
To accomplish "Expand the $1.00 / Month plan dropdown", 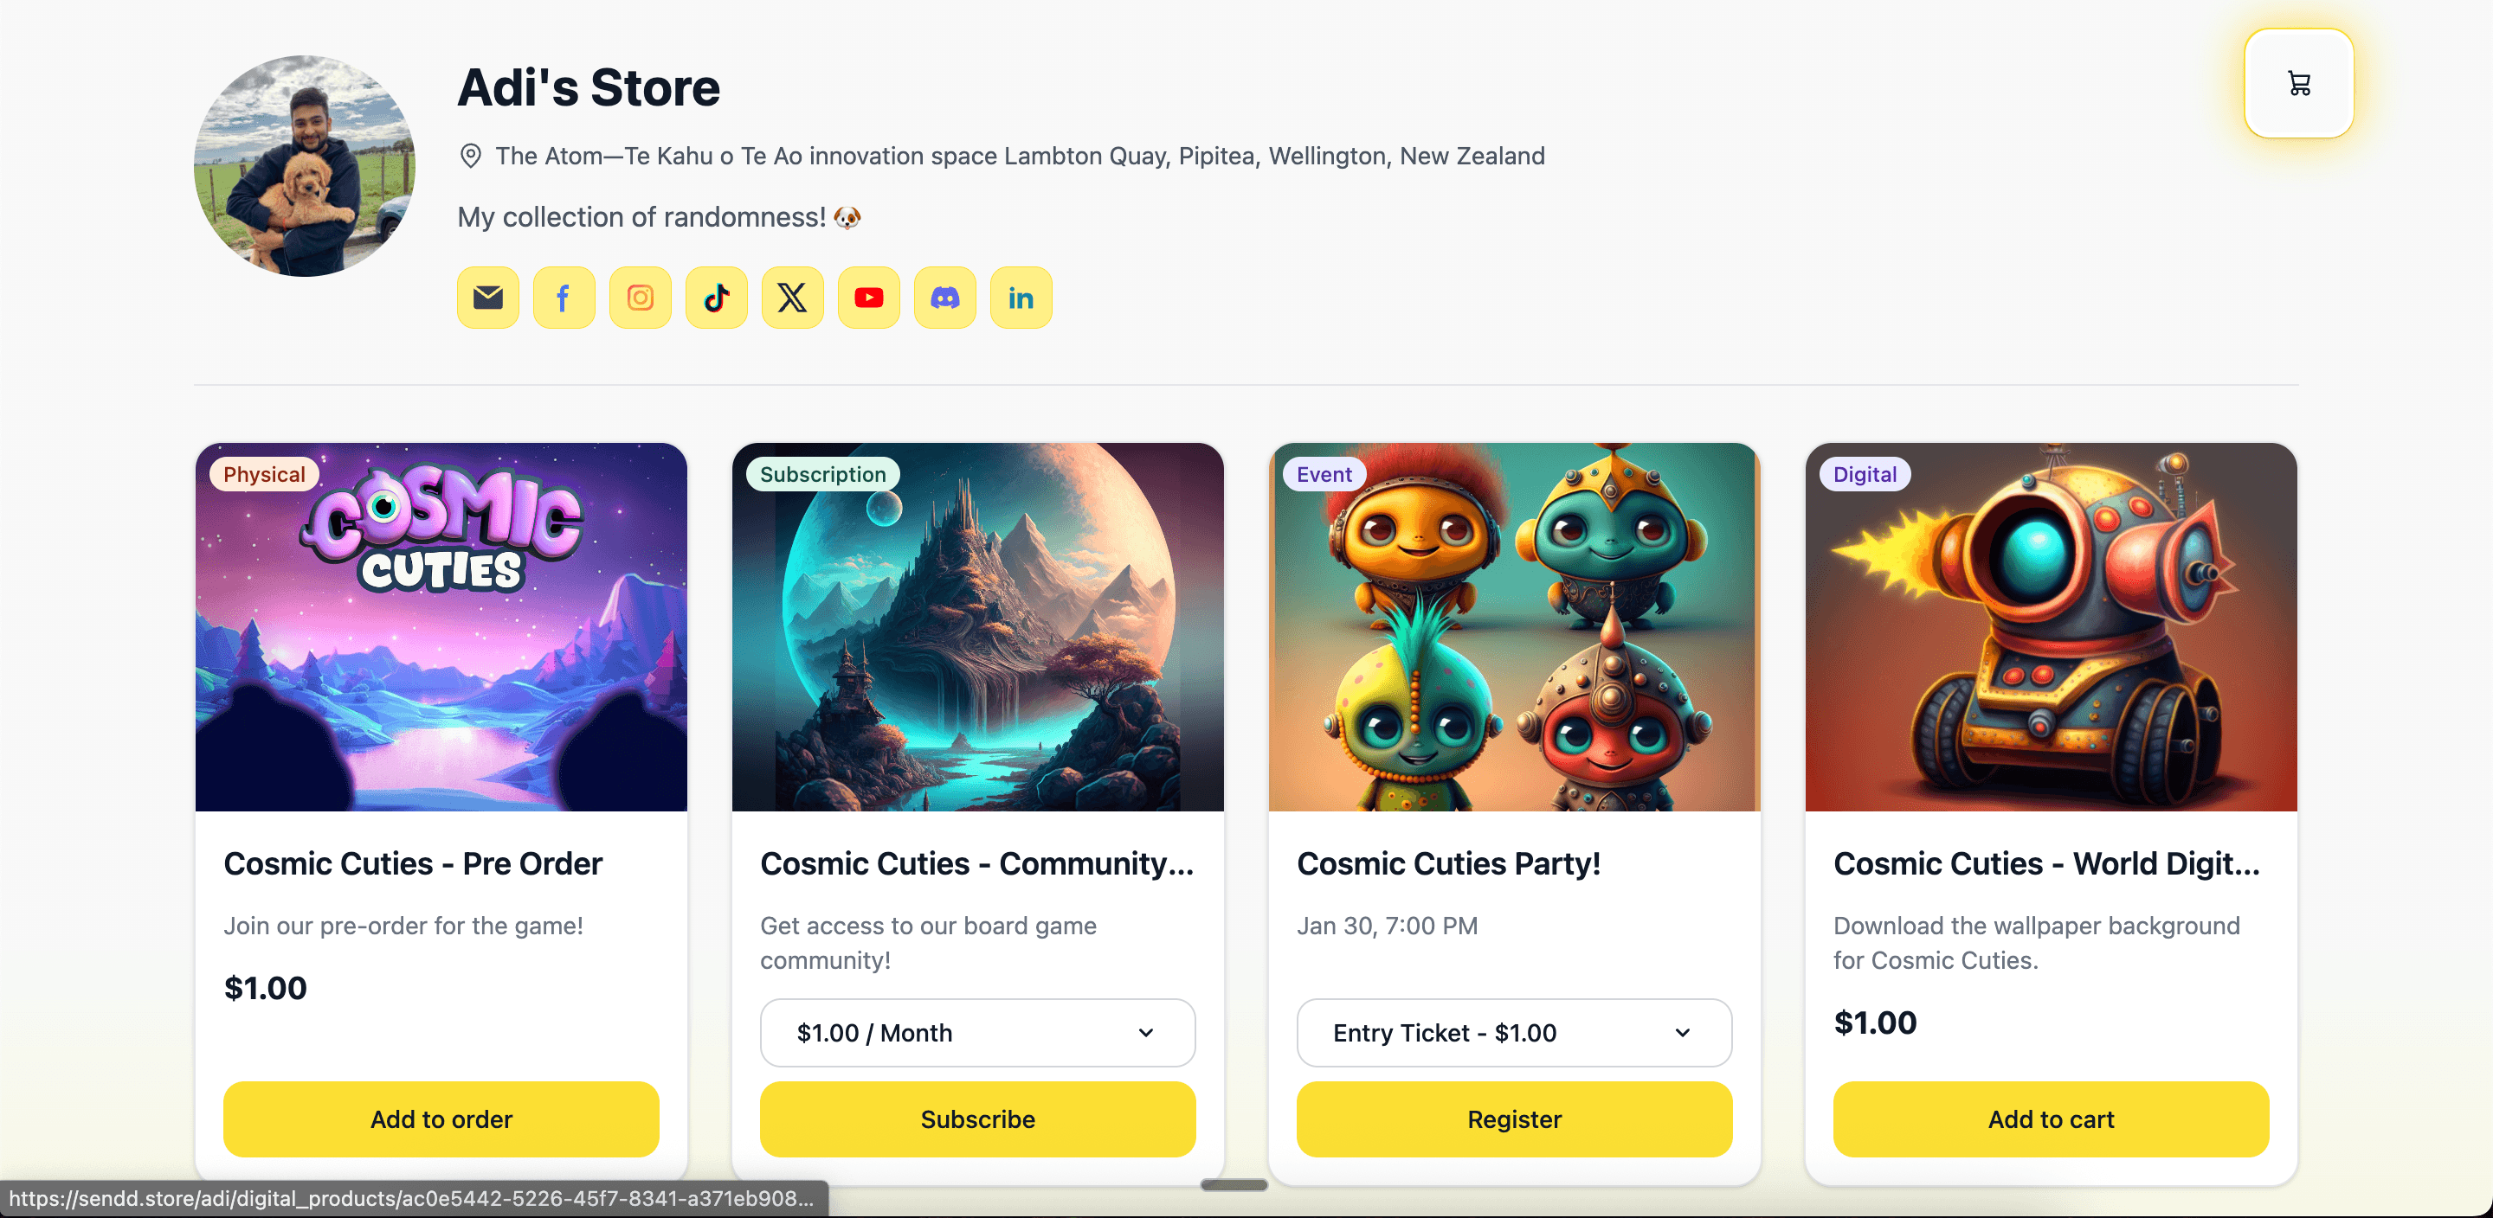I will pos(977,1032).
